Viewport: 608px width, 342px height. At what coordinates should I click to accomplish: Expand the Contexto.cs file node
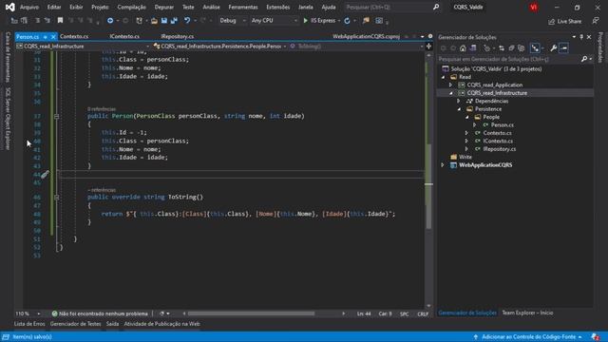tap(466, 133)
